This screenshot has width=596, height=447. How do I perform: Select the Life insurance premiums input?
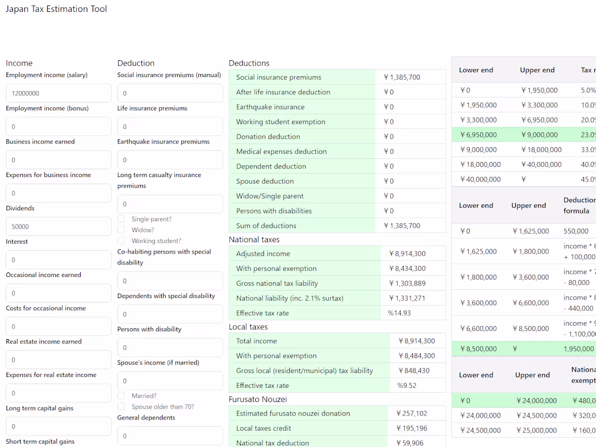tap(170, 127)
